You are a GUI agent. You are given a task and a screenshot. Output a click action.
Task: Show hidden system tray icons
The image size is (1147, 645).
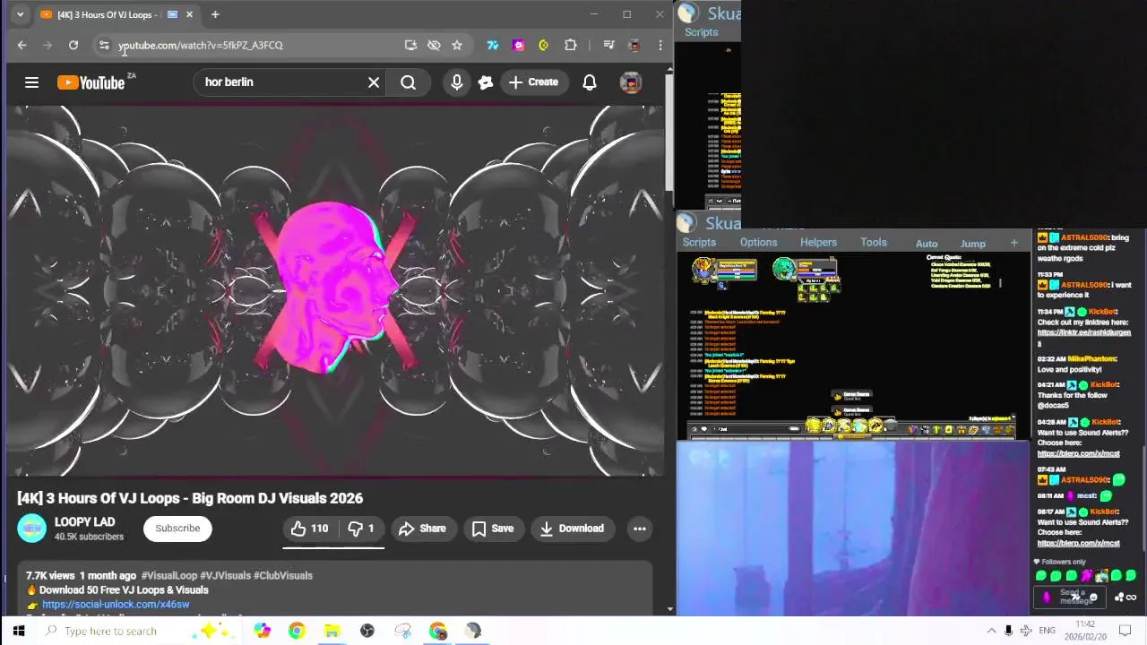pyautogui.click(x=991, y=631)
